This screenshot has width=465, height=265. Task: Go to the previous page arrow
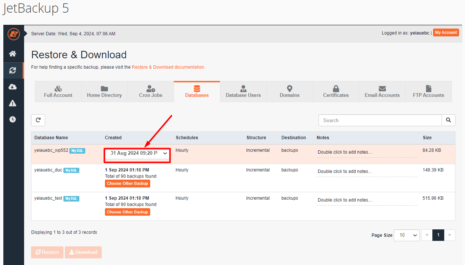coord(427,235)
